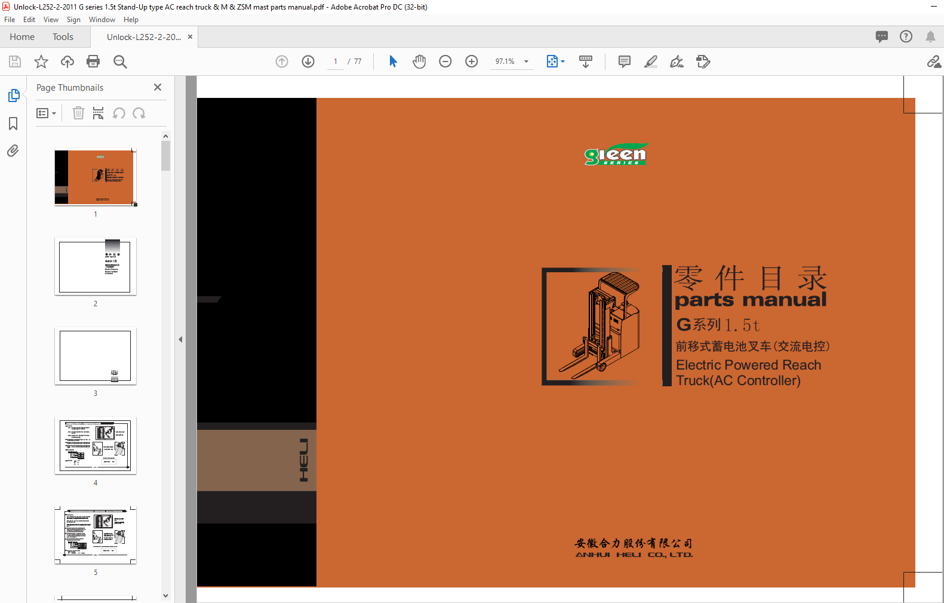The image size is (944, 603).
Task: Click the 'parts manual' title text
Action: (751, 300)
